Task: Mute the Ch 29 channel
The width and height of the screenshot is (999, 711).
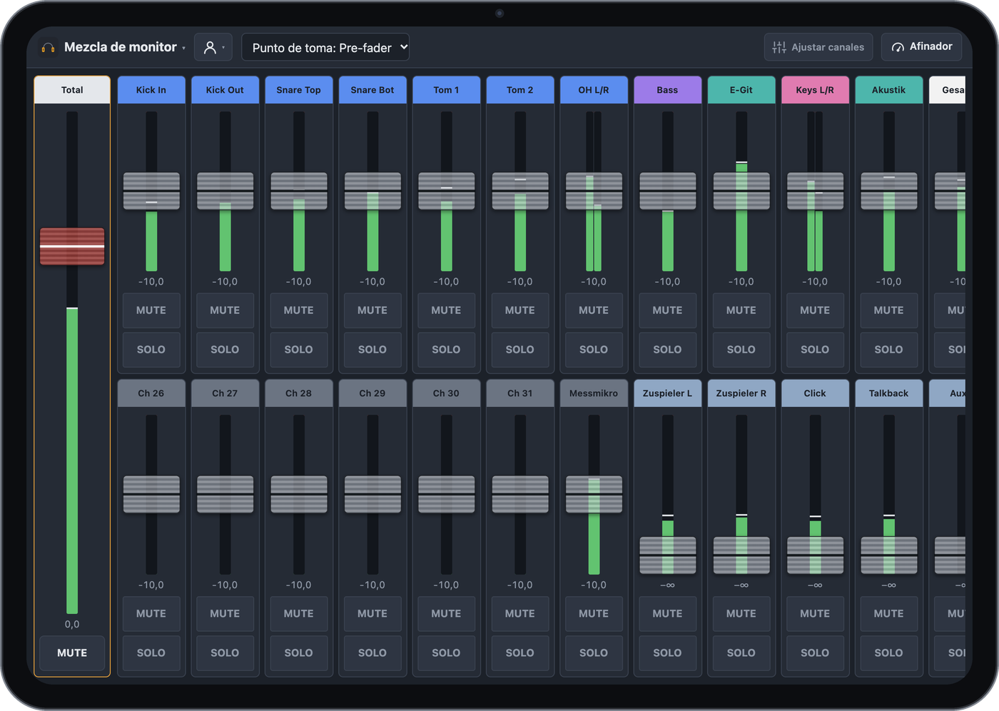Action: click(372, 614)
